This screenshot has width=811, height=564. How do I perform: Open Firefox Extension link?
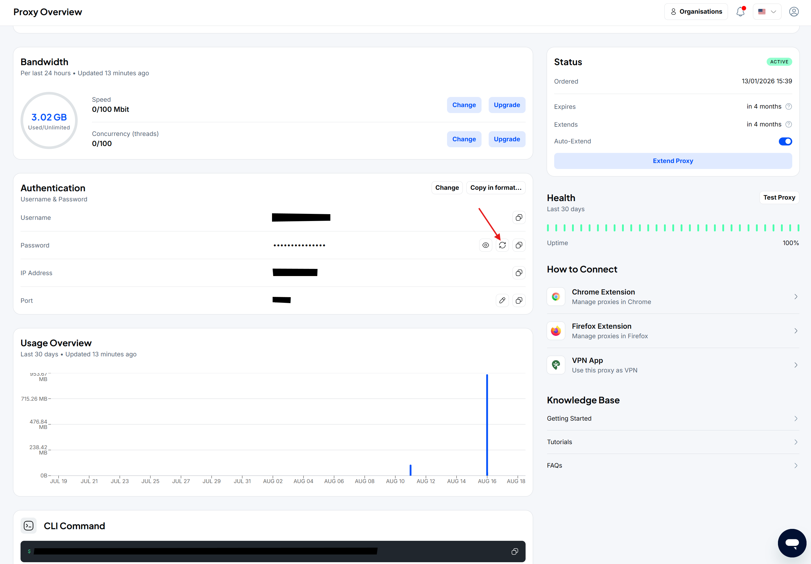tap(673, 331)
